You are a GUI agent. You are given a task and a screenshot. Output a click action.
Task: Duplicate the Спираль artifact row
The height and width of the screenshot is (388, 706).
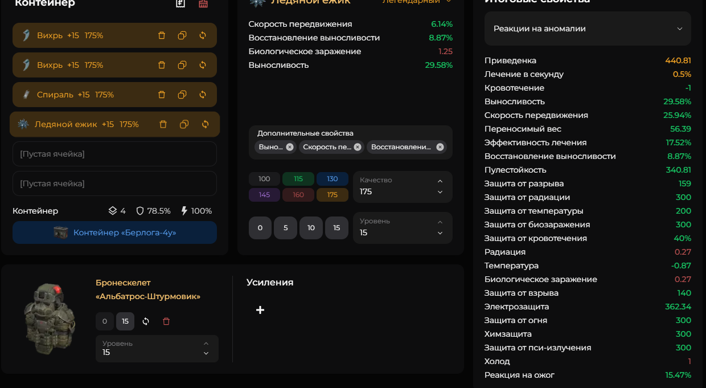point(182,95)
